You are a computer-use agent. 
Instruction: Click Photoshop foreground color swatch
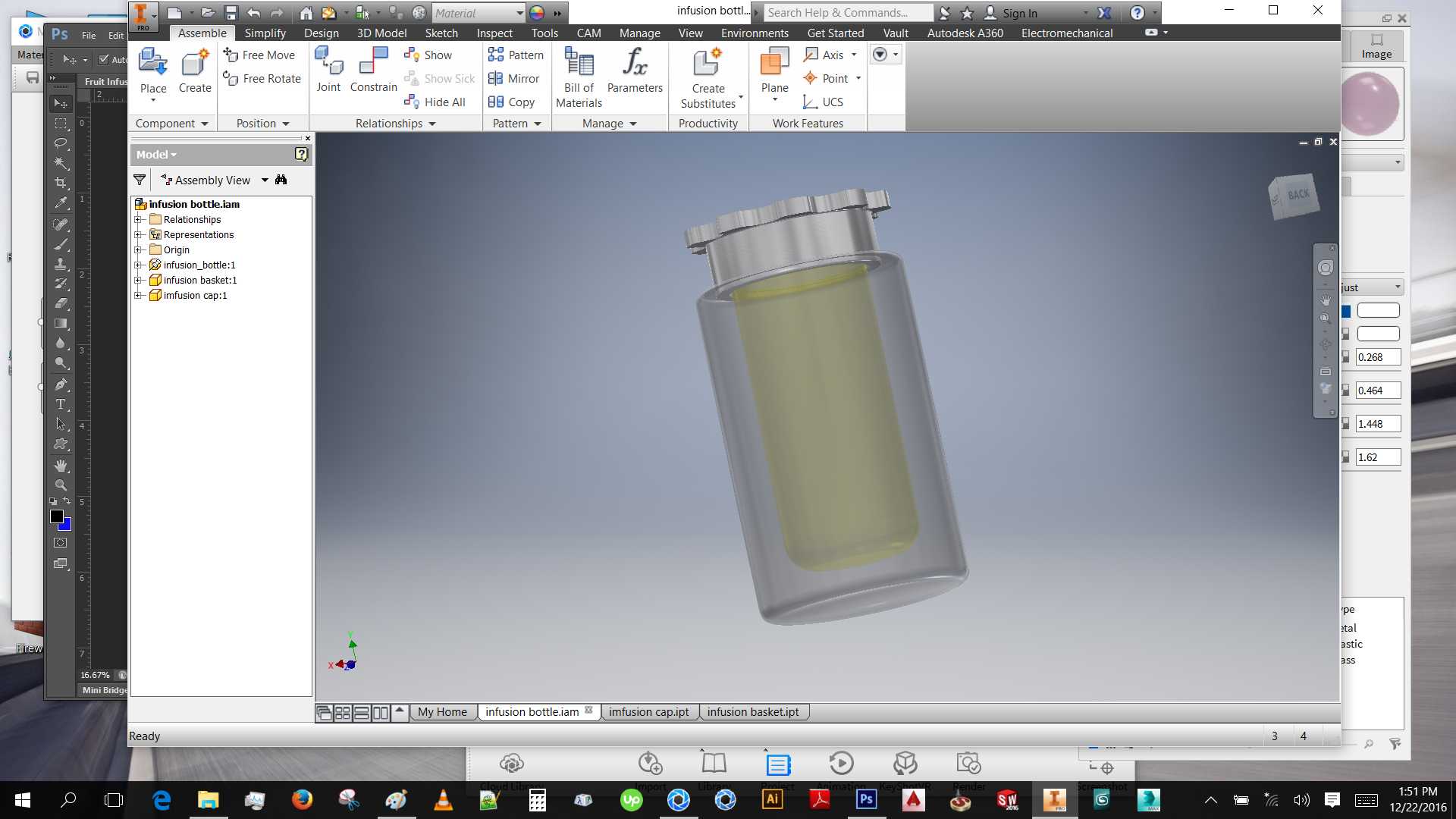coord(56,516)
